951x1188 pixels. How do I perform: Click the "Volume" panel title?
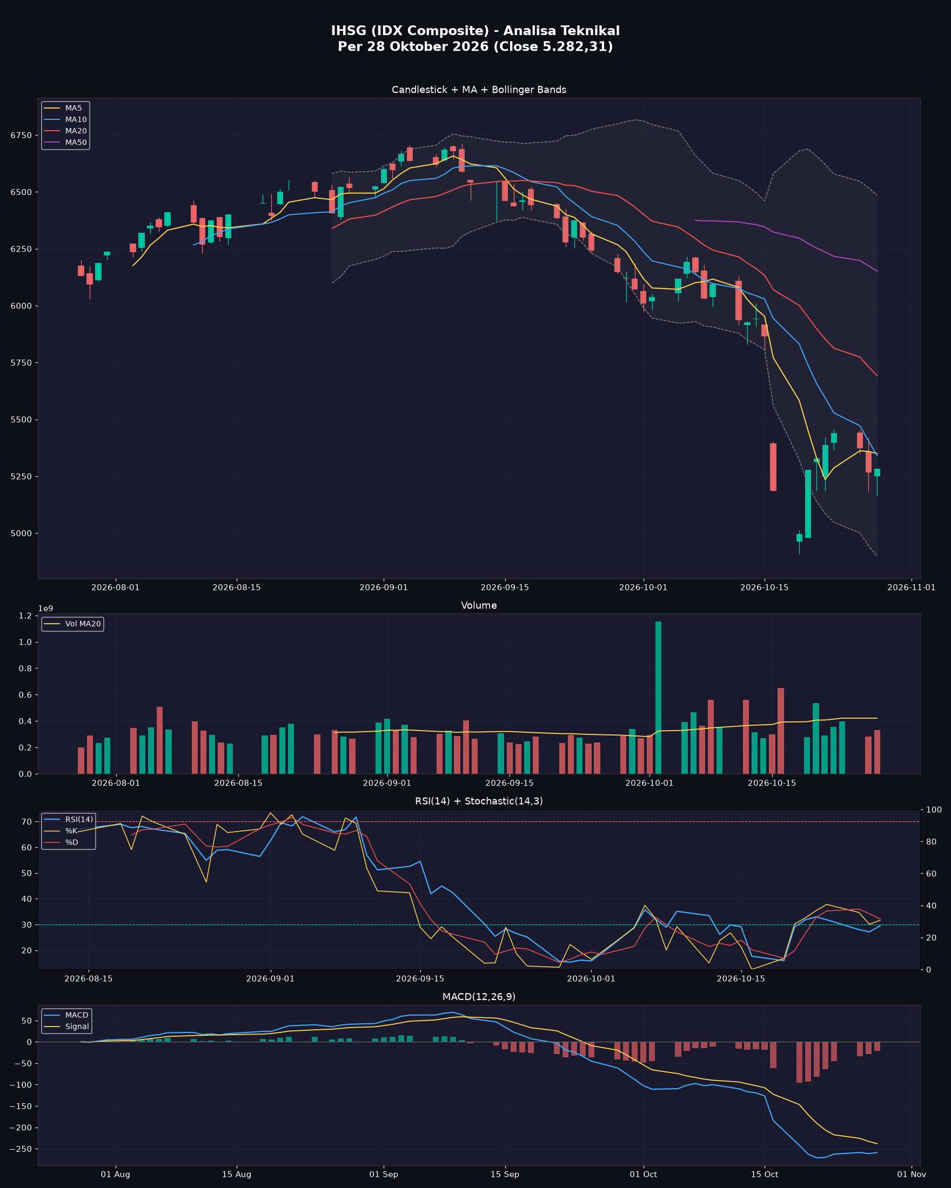[x=479, y=605]
